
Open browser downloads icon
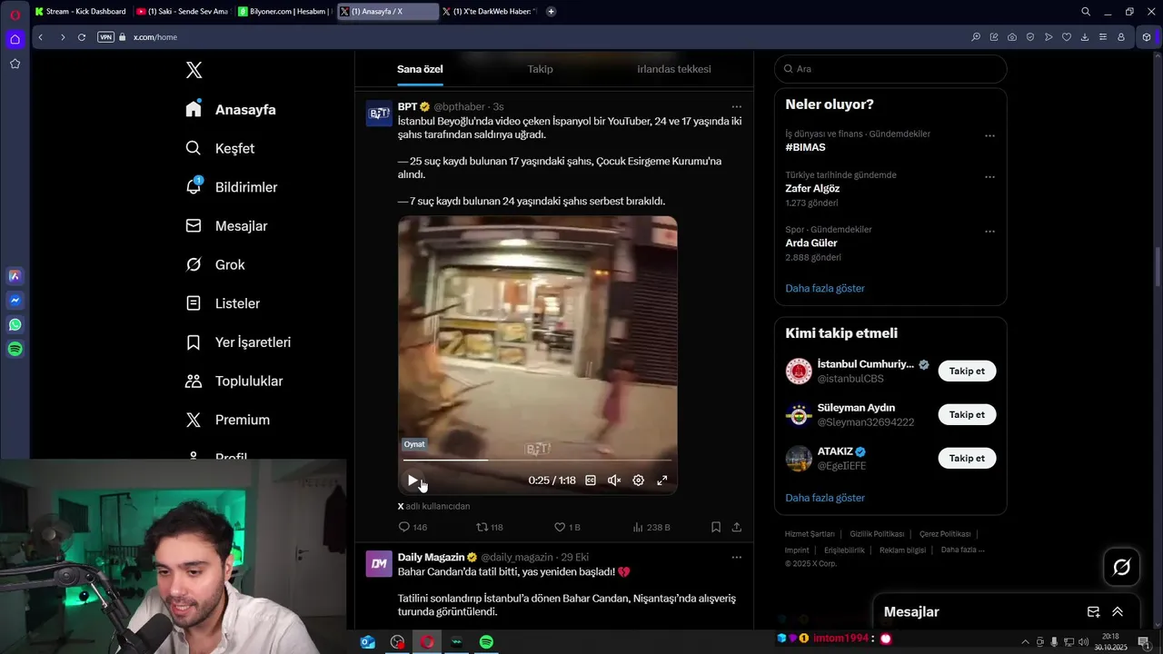[x=1085, y=37]
